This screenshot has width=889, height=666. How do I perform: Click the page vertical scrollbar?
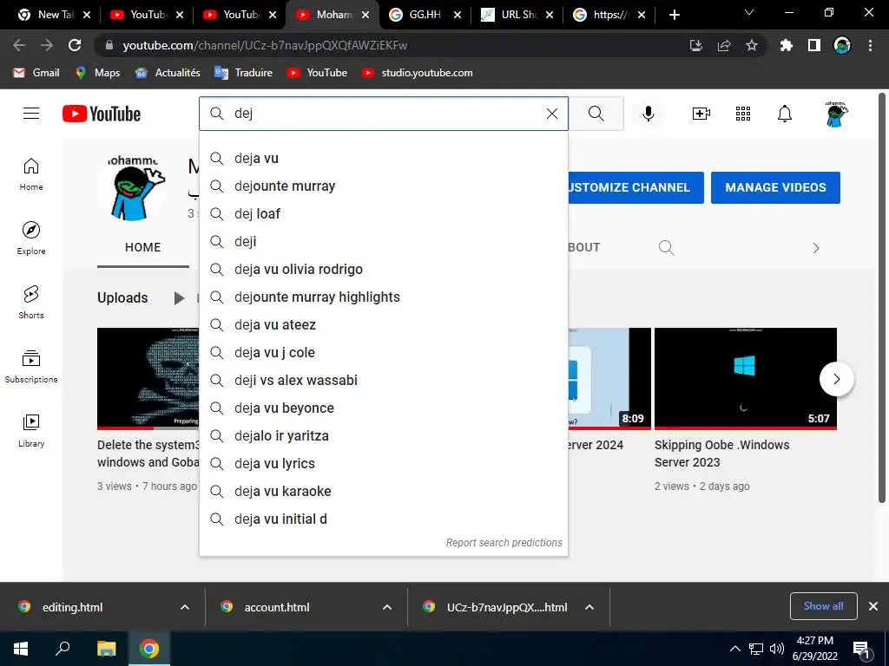pos(882,297)
